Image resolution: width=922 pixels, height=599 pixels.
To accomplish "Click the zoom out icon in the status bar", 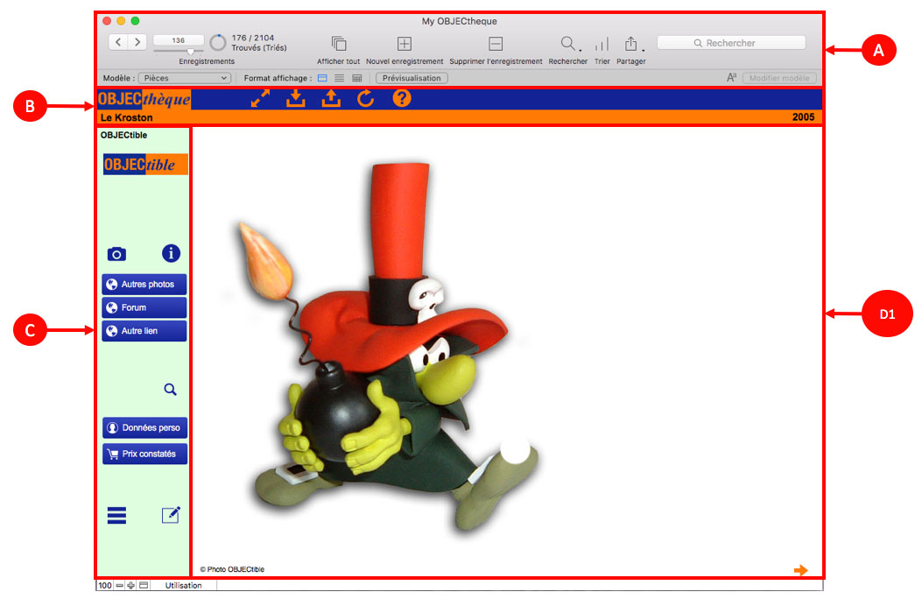I will (119, 586).
